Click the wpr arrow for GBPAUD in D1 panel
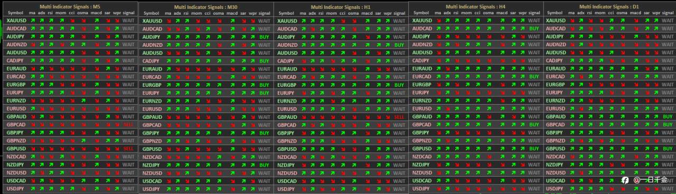The height and width of the screenshot is (194, 676). pos(656,117)
